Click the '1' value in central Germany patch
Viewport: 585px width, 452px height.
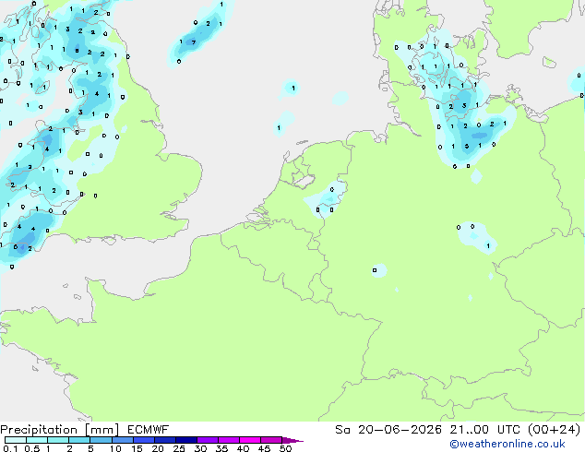488,245
